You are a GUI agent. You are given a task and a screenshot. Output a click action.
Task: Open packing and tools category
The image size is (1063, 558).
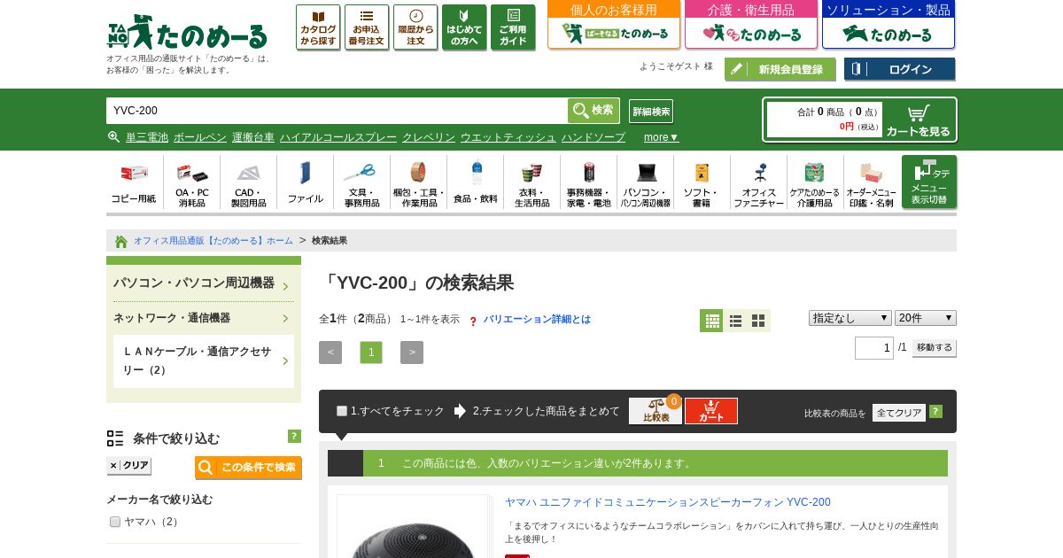tap(418, 182)
